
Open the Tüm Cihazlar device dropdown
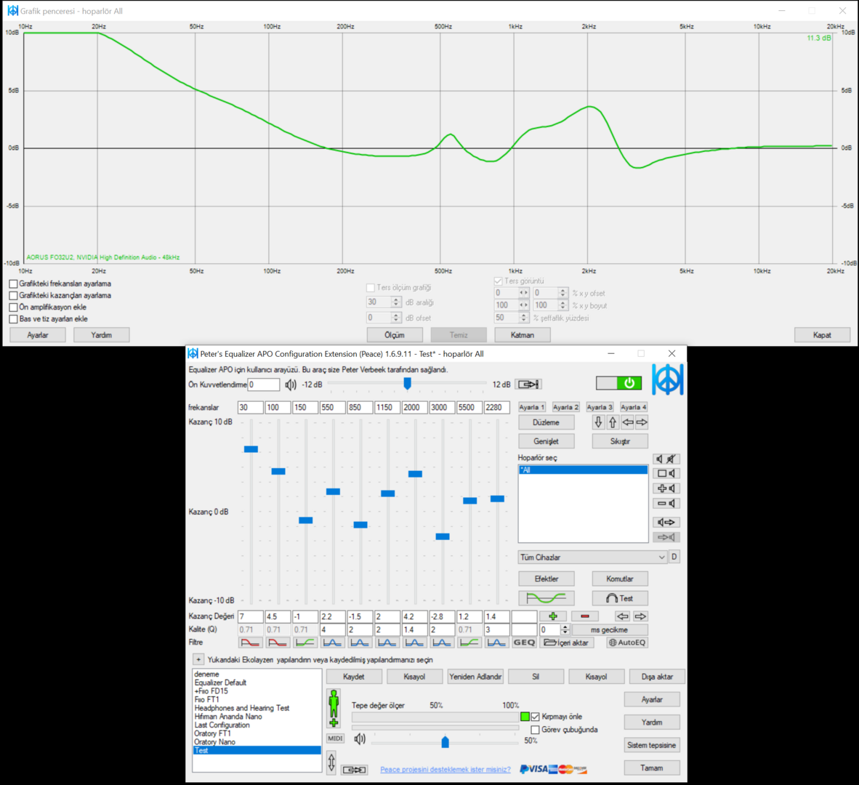point(592,557)
